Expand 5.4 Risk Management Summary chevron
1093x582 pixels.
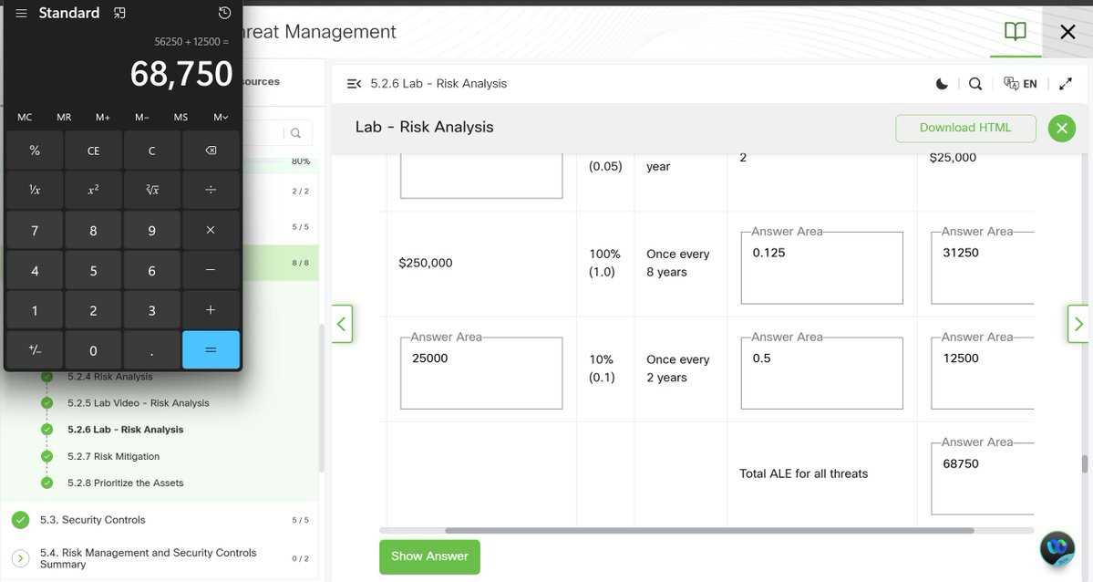(x=21, y=558)
